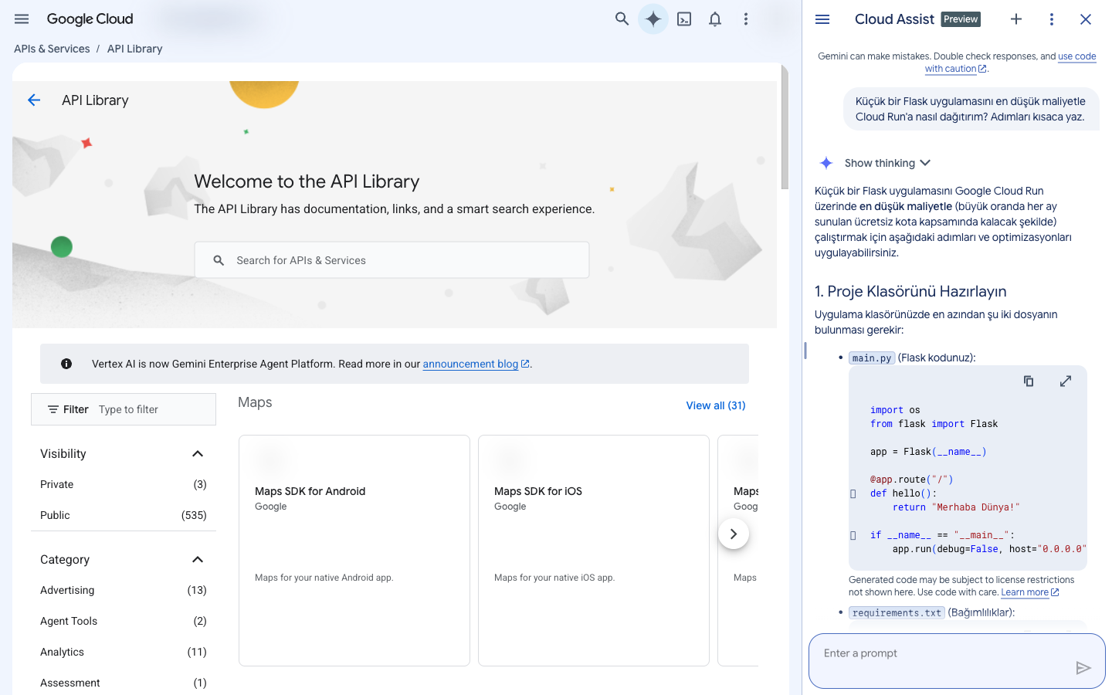The image size is (1112, 695).
Task: Open the Cloud Assist panel hamburger menu
Action: 822,19
